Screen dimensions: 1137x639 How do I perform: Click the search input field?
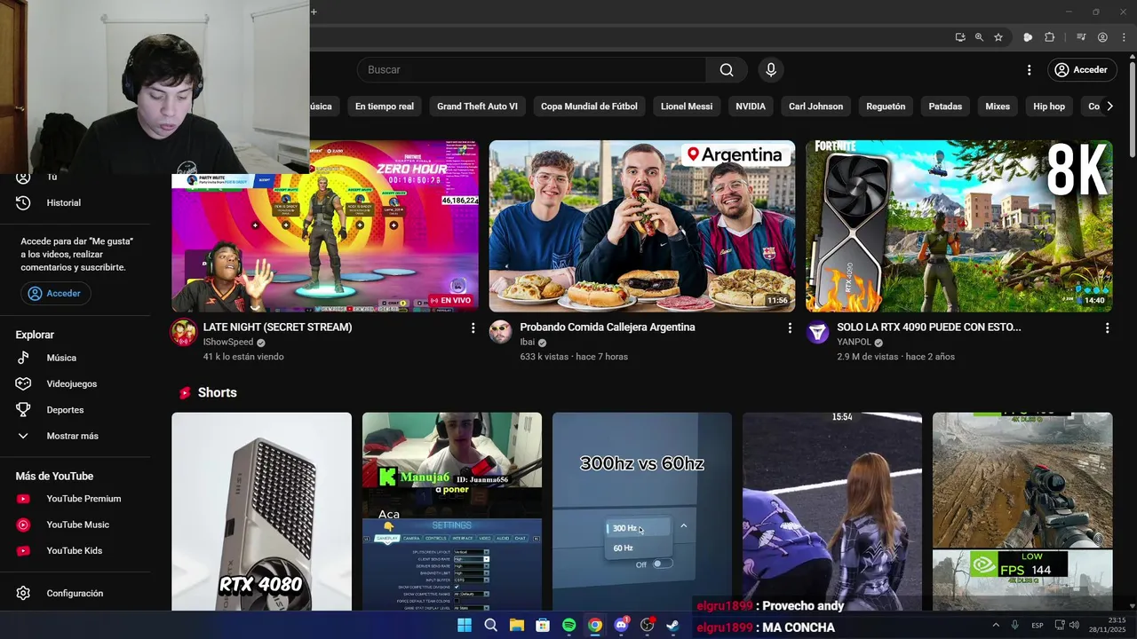click(531, 70)
